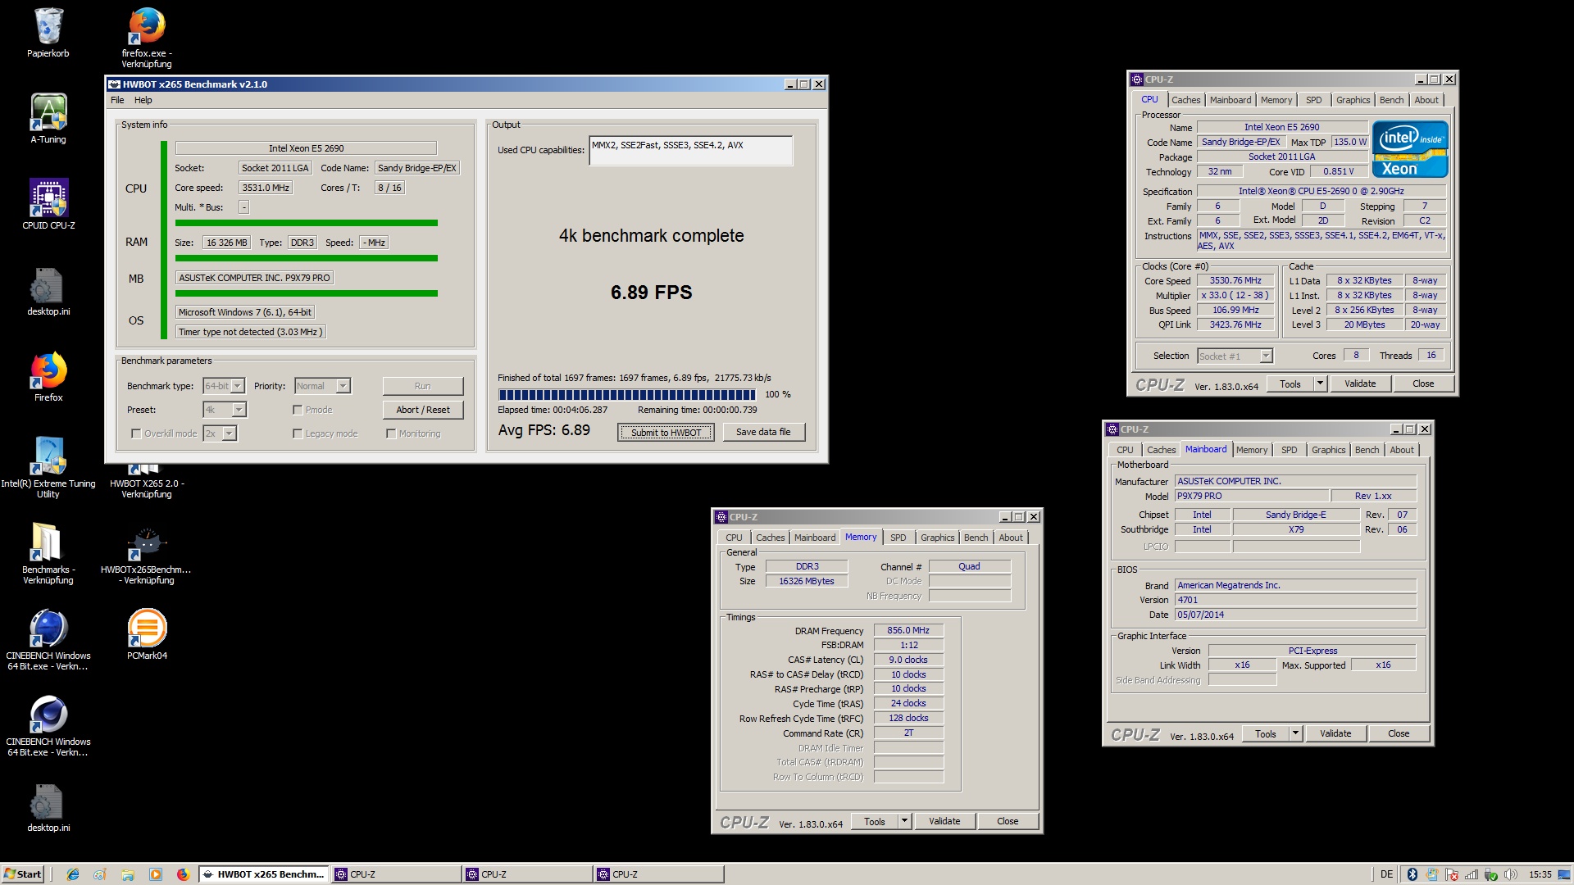1574x885 pixels.
Task: Click the '6.89 FPS' result text
Action: [x=651, y=293]
